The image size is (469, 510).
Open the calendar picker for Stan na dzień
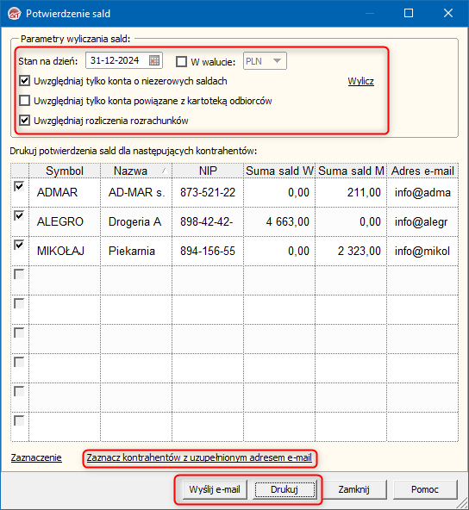click(154, 60)
